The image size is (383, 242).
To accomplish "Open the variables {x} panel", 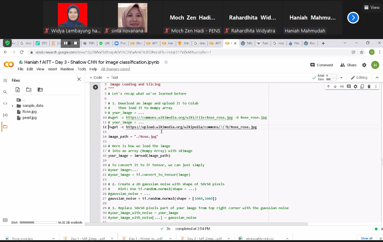I will coord(5,115).
